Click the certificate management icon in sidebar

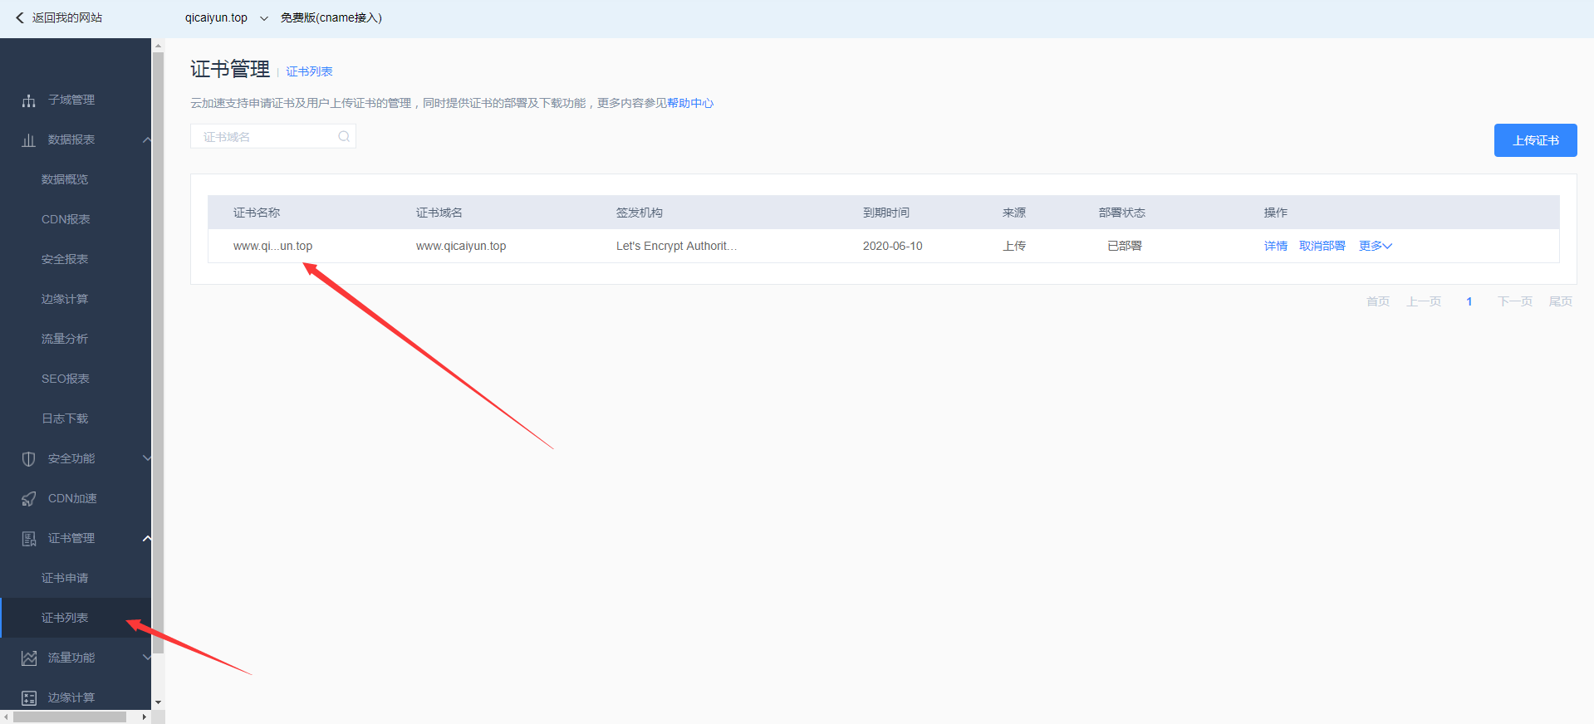(29, 539)
